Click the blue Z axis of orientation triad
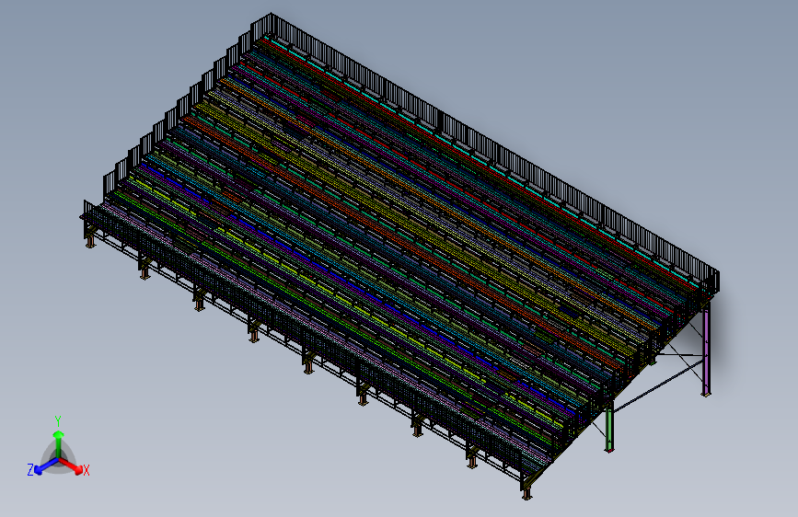The width and height of the screenshot is (798, 517). click(x=46, y=466)
